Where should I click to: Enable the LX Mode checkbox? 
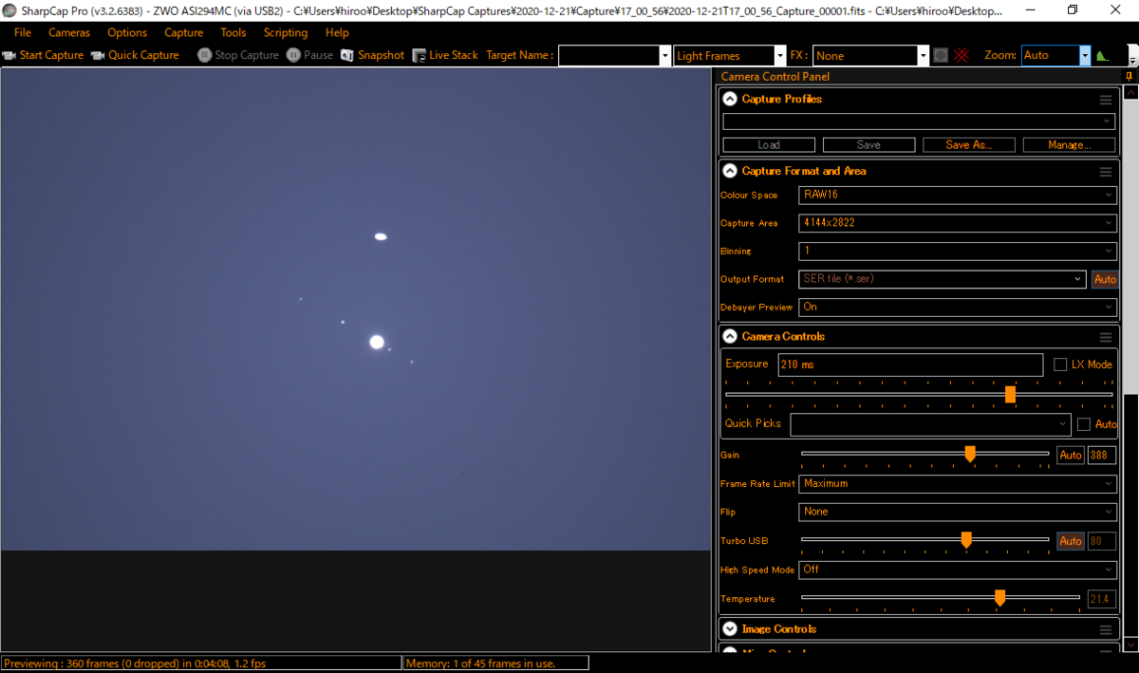point(1060,365)
